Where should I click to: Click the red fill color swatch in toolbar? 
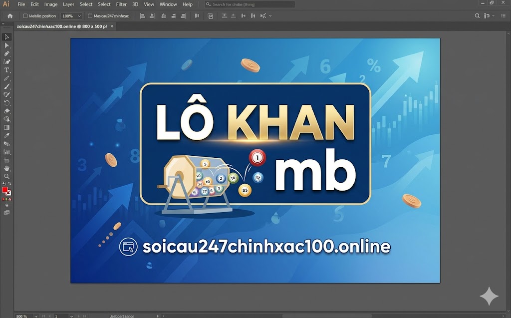[x=6, y=189]
